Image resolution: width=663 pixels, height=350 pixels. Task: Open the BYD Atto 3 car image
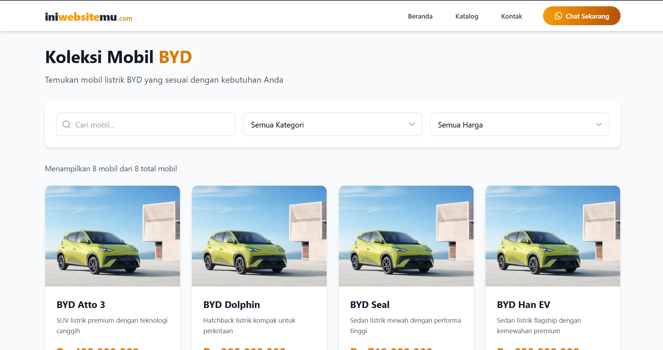pyautogui.click(x=113, y=236)
